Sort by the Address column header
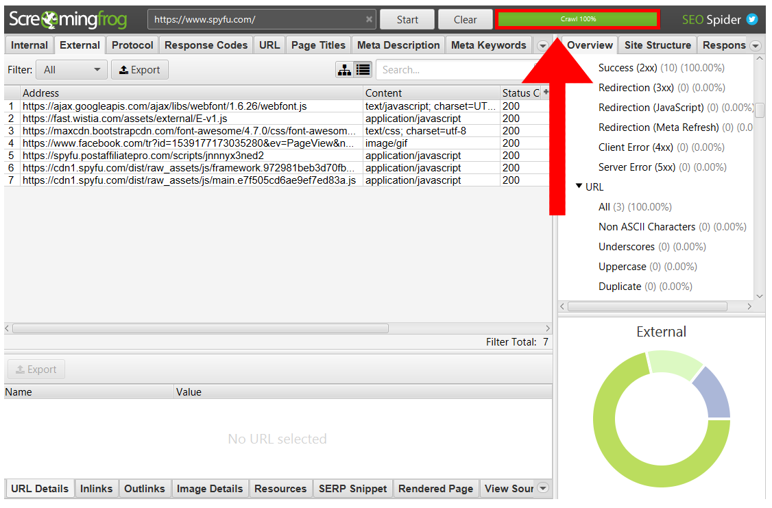 click(x=191, y=93)
